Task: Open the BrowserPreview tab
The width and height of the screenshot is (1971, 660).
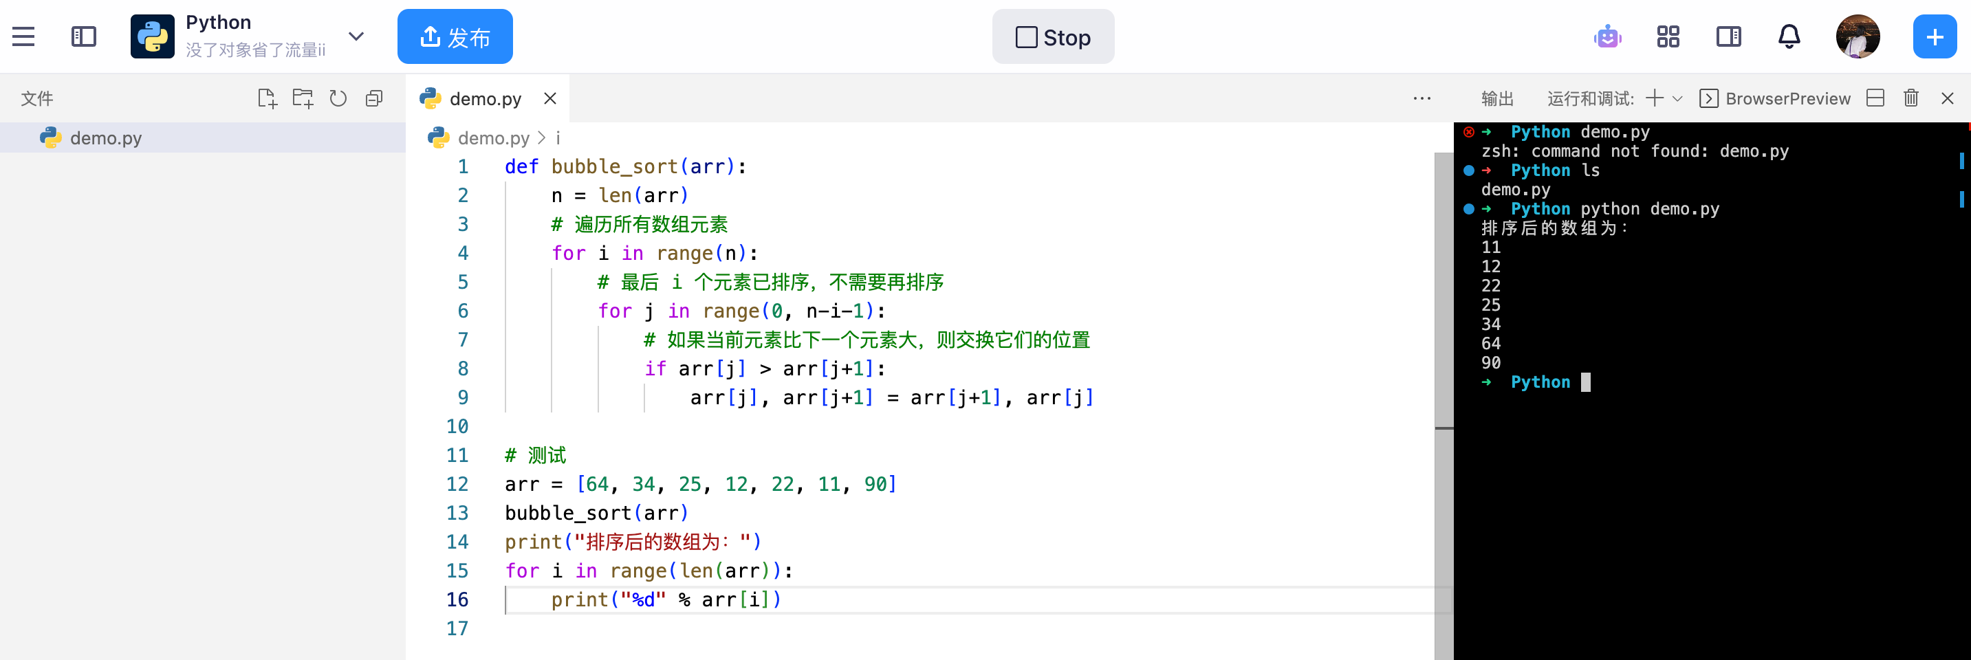Action: 1775,98
